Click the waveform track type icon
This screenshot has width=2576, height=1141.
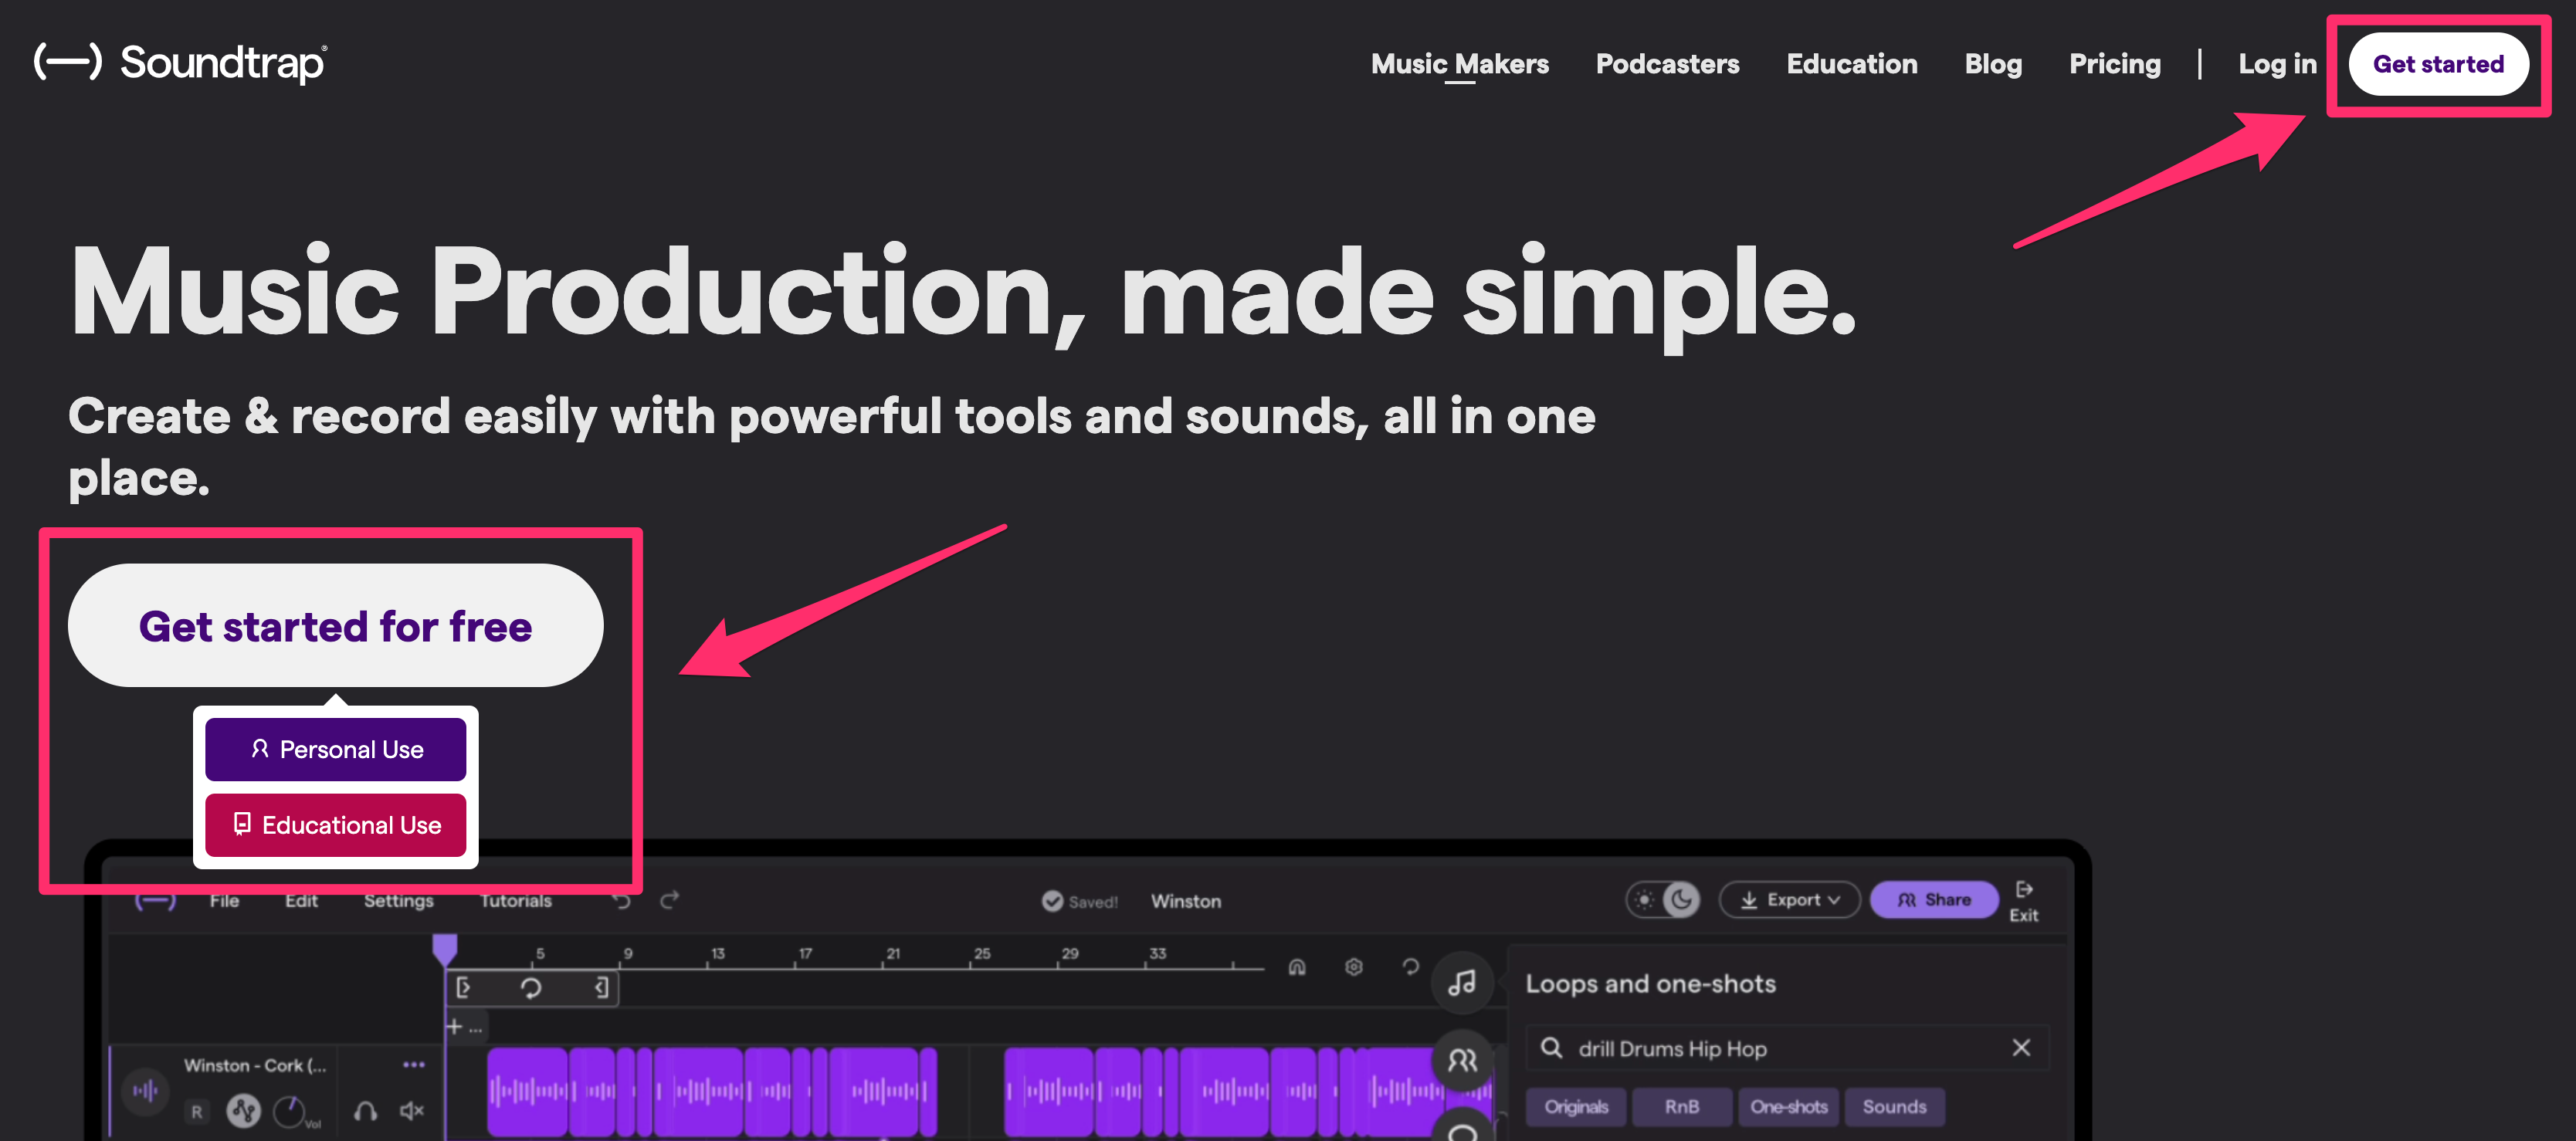[146, 1090]
